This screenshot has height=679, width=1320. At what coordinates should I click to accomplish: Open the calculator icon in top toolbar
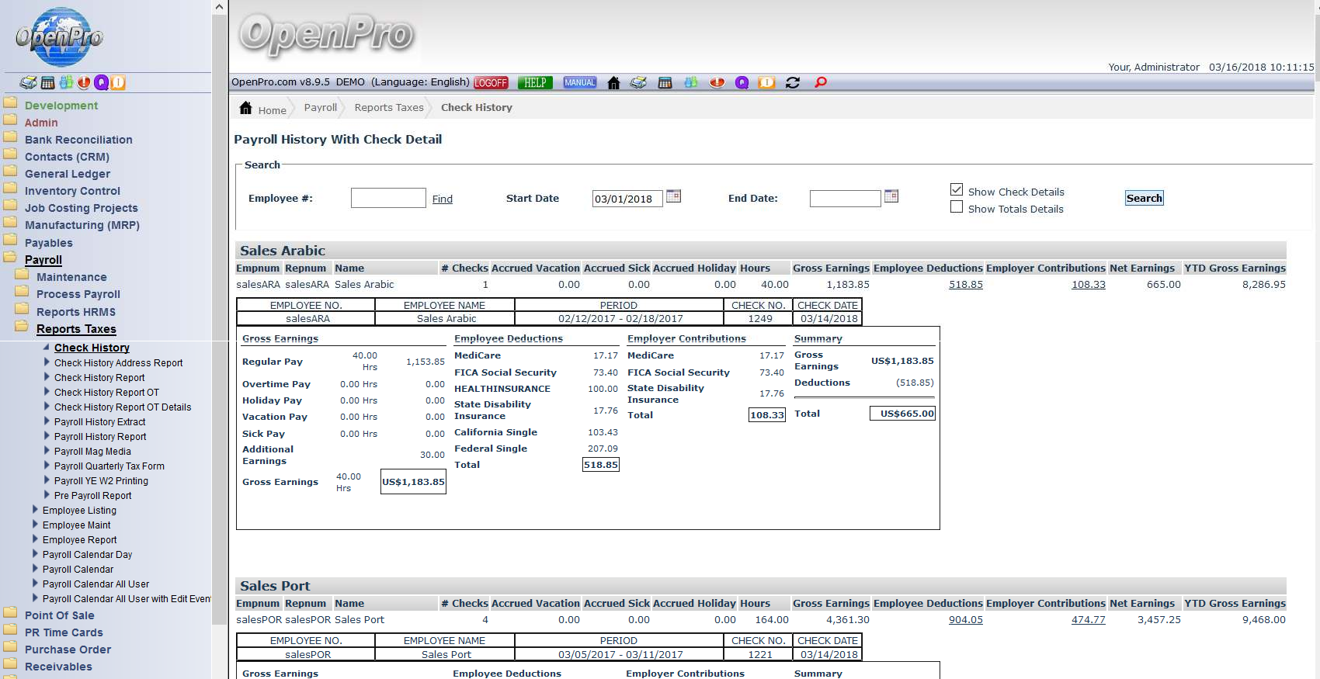(665, 83)
